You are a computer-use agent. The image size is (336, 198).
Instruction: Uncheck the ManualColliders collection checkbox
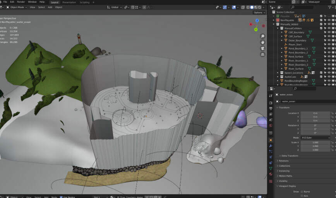tap(321, 28)
